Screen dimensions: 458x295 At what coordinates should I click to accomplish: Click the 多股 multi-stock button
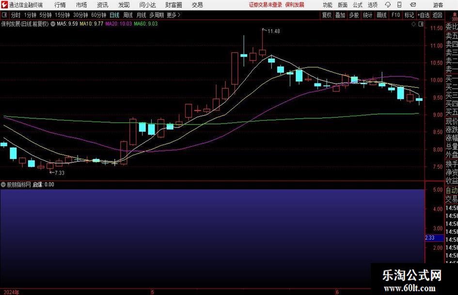tap(354, 15)
